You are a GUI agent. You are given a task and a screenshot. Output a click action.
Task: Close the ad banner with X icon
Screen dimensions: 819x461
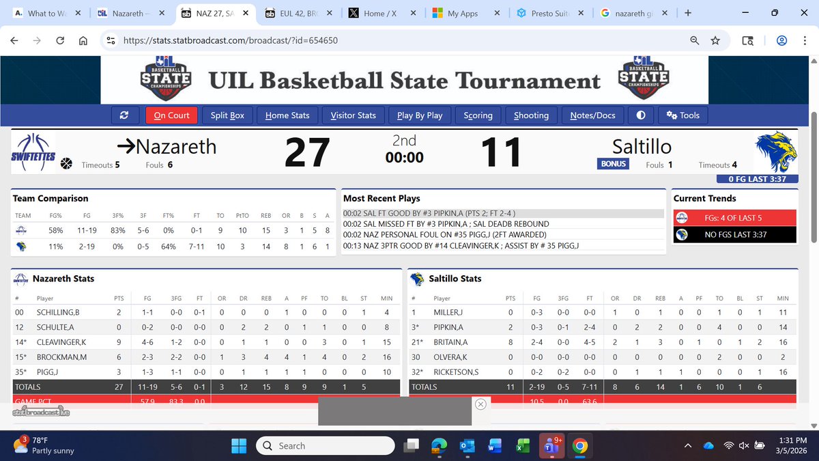click(480, 404)
